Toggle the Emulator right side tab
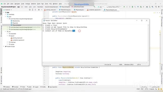The width and height of the screenshot is (163, 92). point(162,67)
